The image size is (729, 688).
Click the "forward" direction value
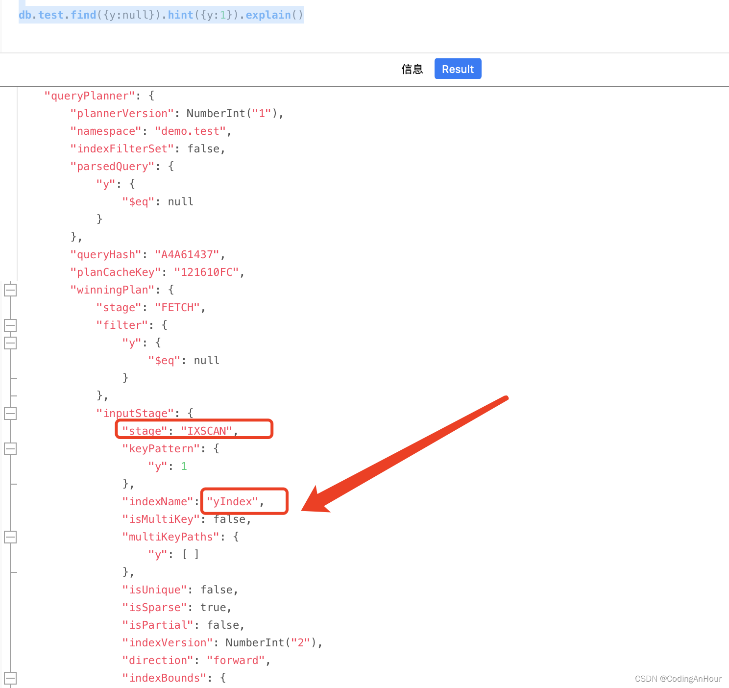click(236, 660)
